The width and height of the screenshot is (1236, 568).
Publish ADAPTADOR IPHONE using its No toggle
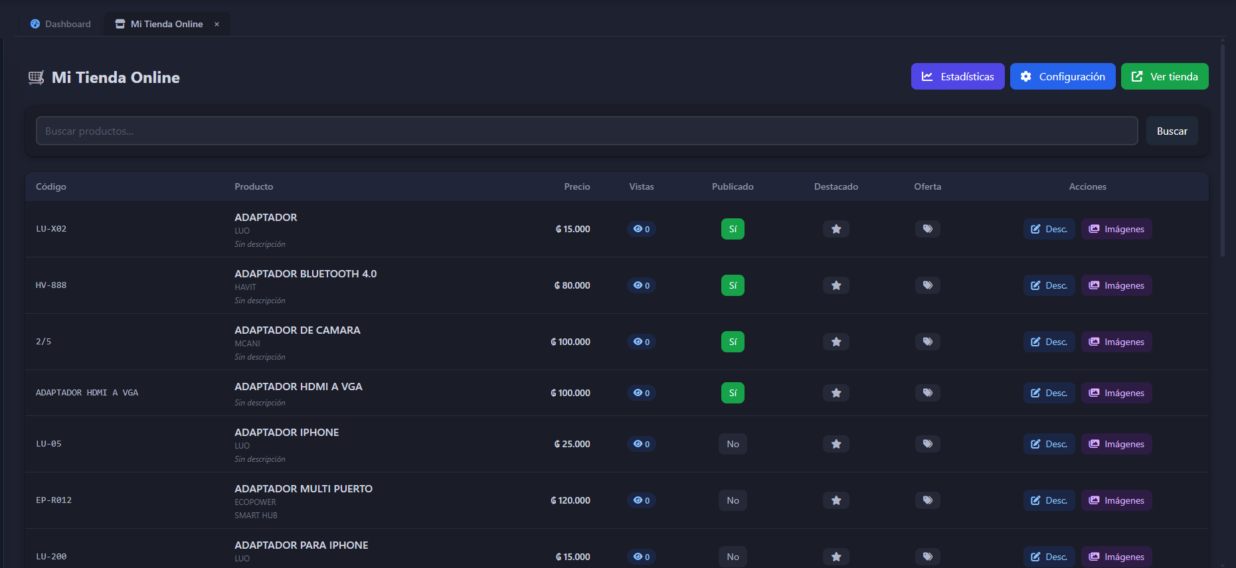pyautogui.click(x=733, y=444)
